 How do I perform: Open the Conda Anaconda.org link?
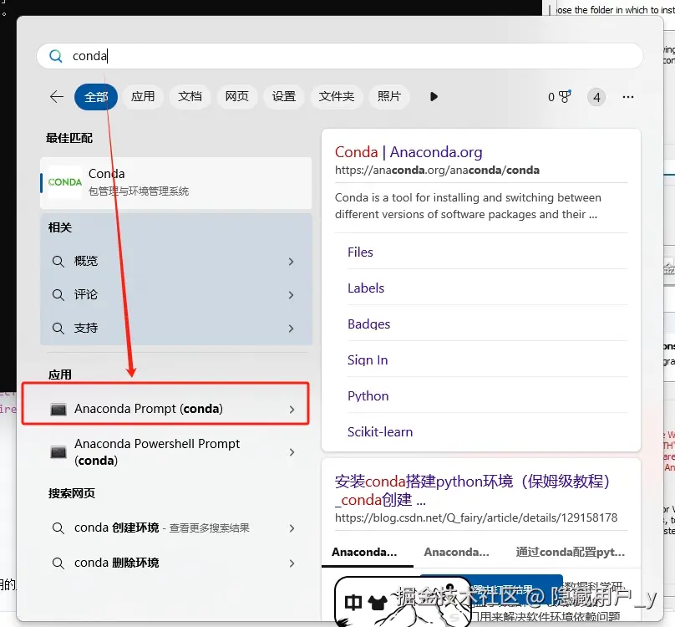coord(409,152)
